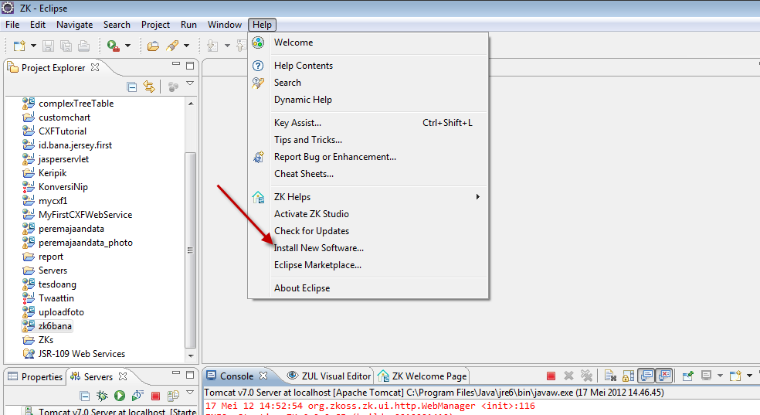Minimize the Project Explorer panel
The height and width of the screenshot is (415, 760).
point(176,64)
